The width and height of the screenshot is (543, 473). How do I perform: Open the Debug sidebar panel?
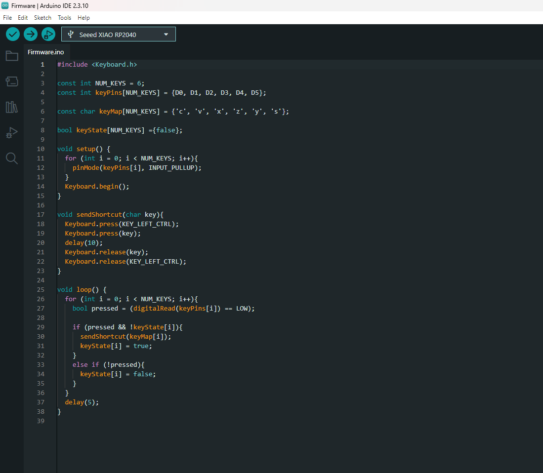click(12, 132)
